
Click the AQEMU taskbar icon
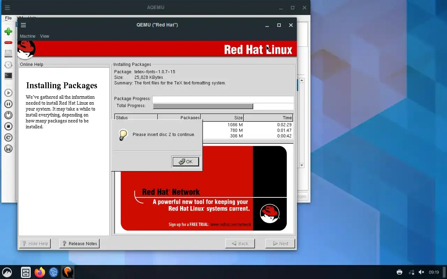point(68,272)
